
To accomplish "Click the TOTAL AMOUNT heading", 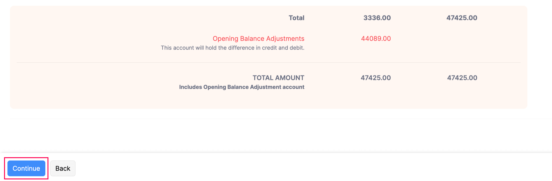I will [x=278, y=78].
